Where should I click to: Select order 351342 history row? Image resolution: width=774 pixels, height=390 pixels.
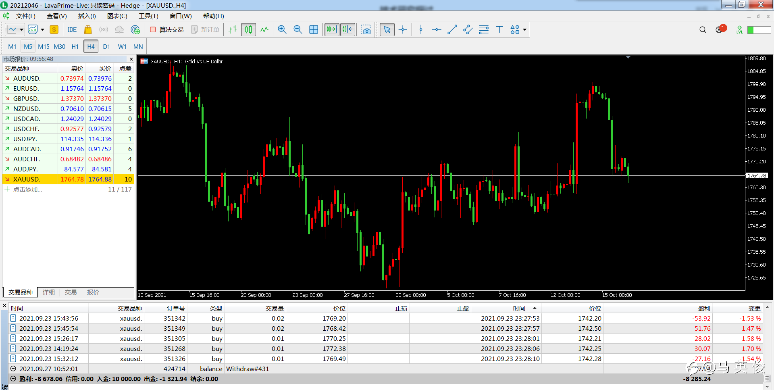(x=386, y=319)
